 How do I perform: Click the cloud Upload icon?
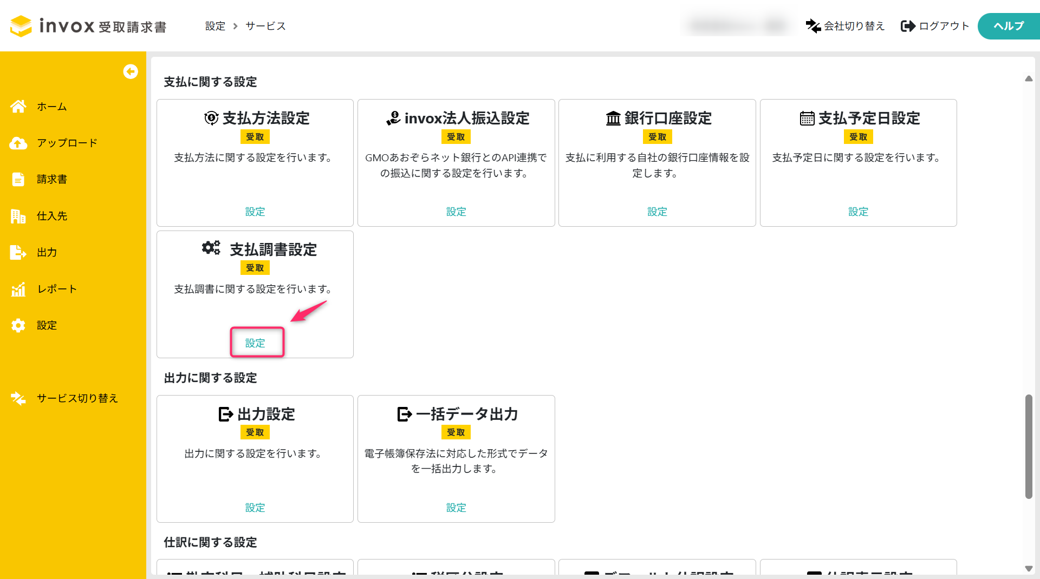coord(18,143)
